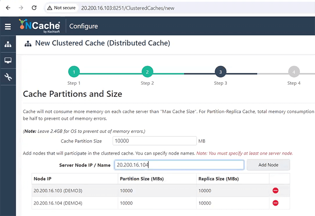Click the Step 3 label text
This screenshot has width=315, height=216.
tap(220, 83)
